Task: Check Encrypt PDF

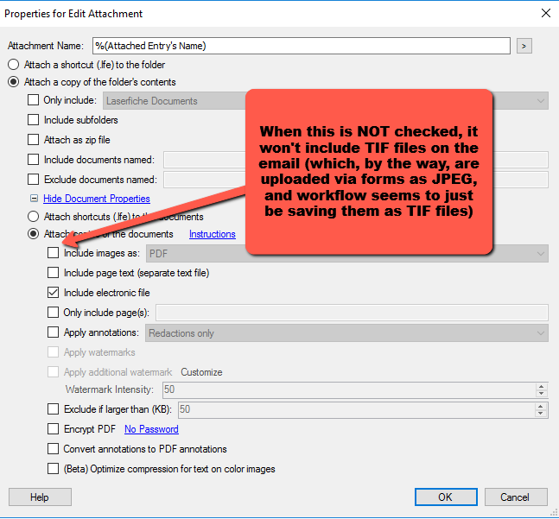Action: (53, 429)
